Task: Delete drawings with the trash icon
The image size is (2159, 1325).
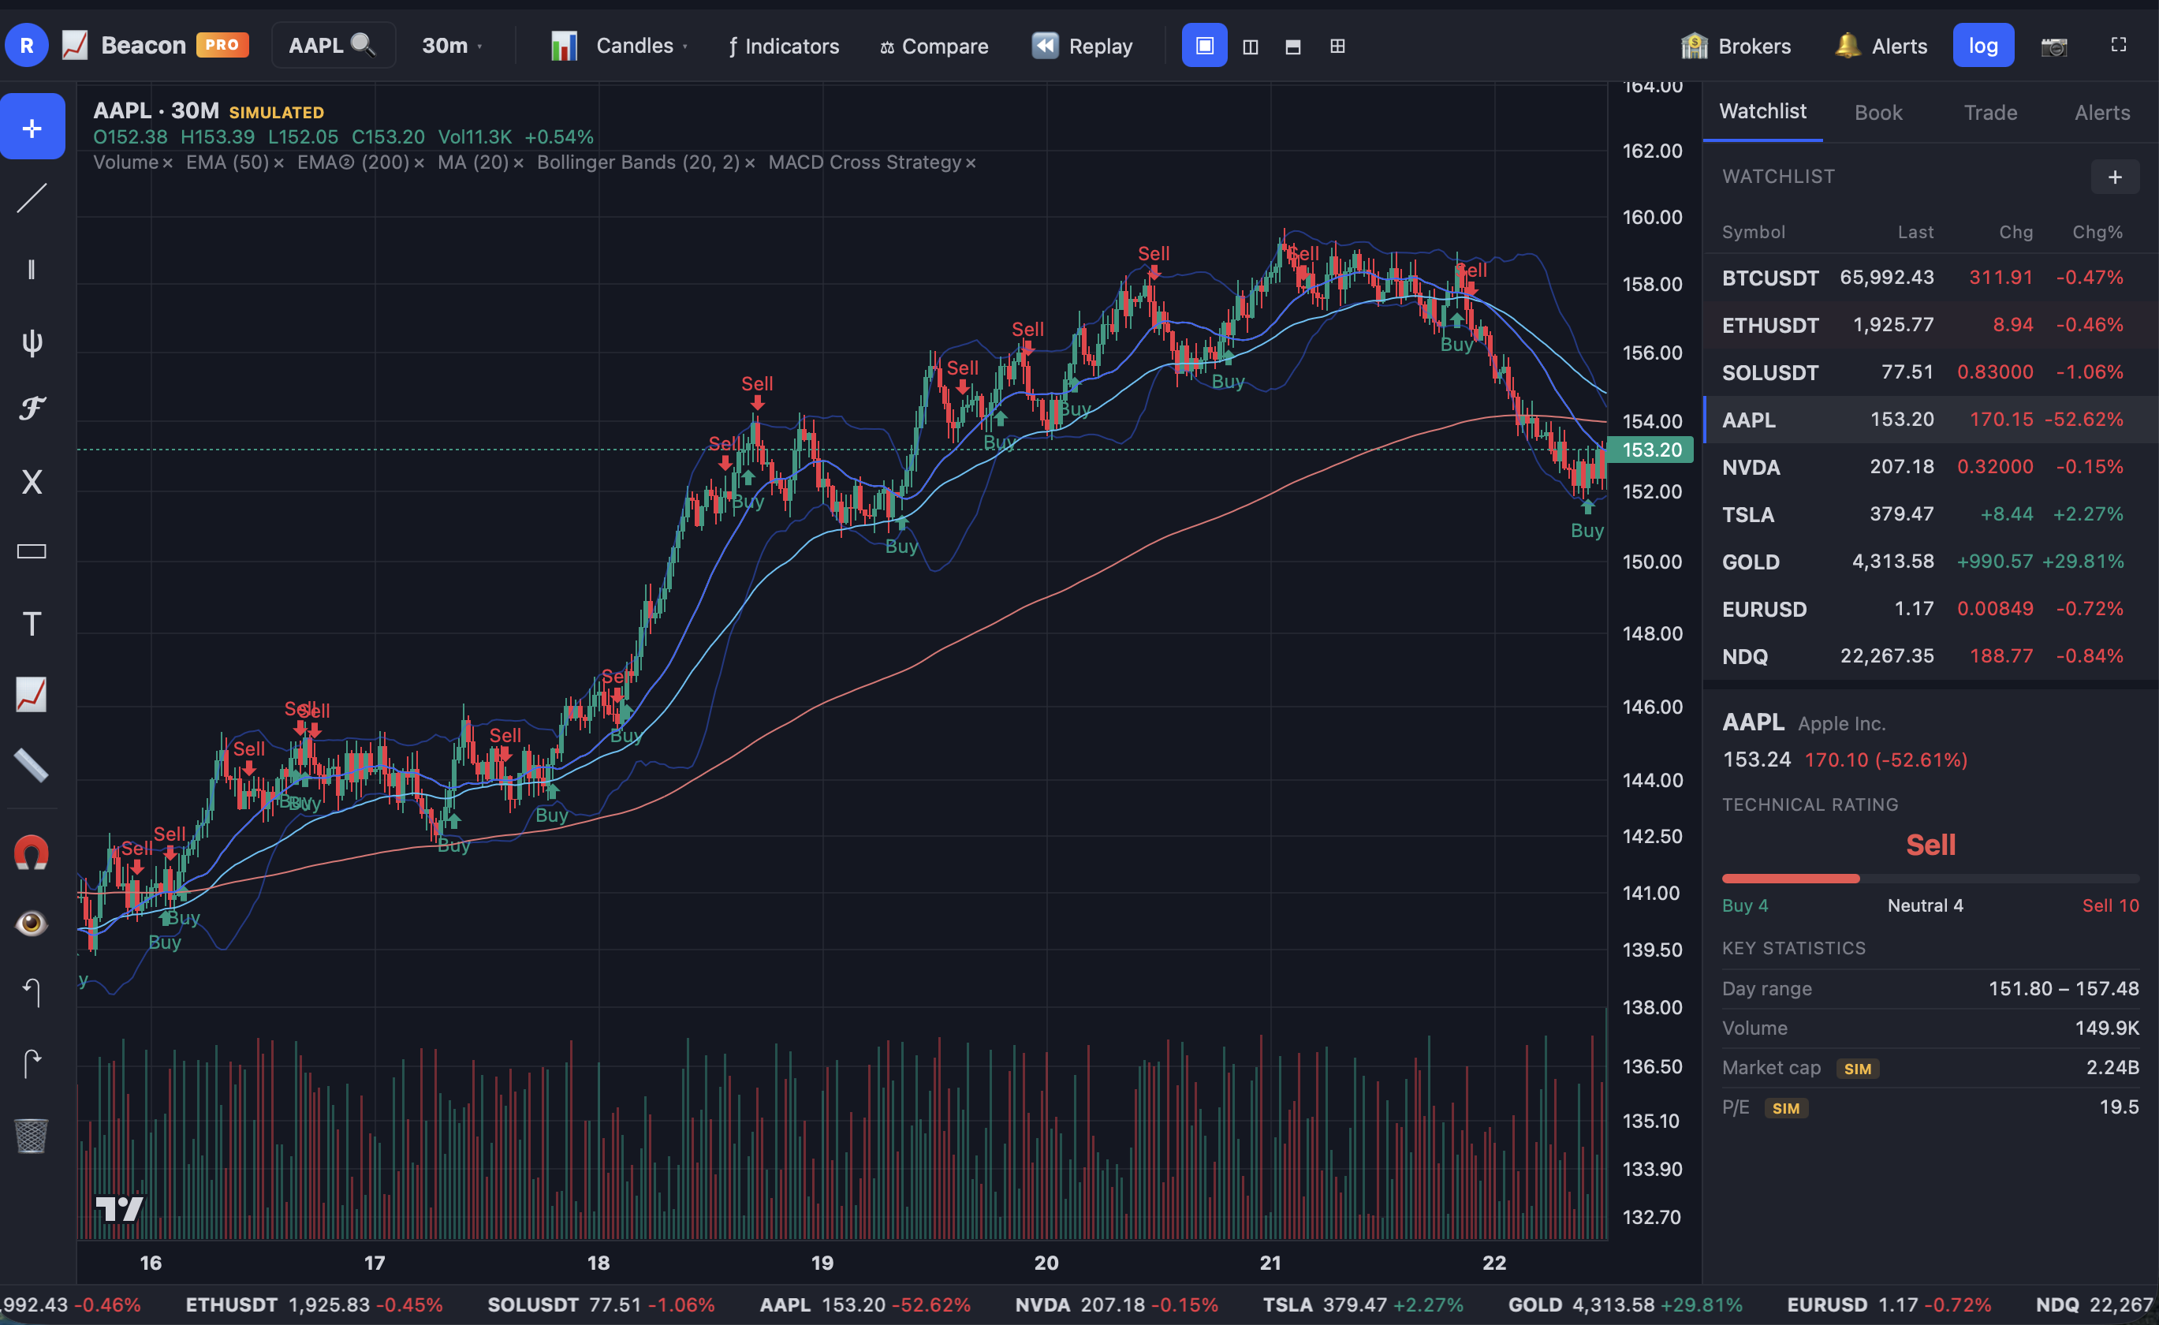Action: (x=32, y=1136)
